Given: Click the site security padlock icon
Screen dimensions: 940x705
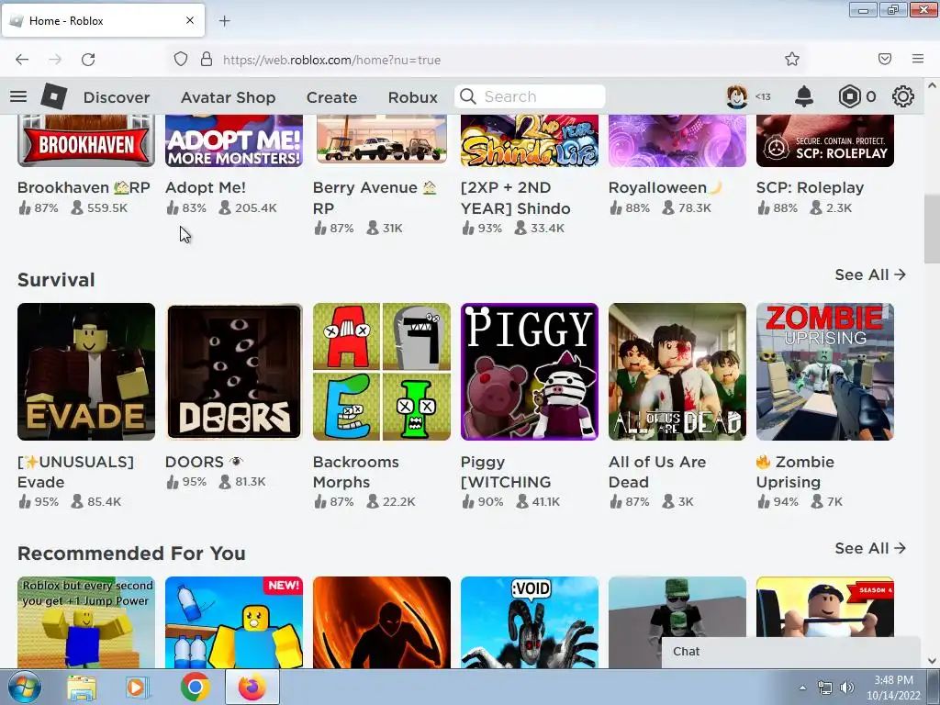Looking at the screenshot, I should [x=207, y=60].
